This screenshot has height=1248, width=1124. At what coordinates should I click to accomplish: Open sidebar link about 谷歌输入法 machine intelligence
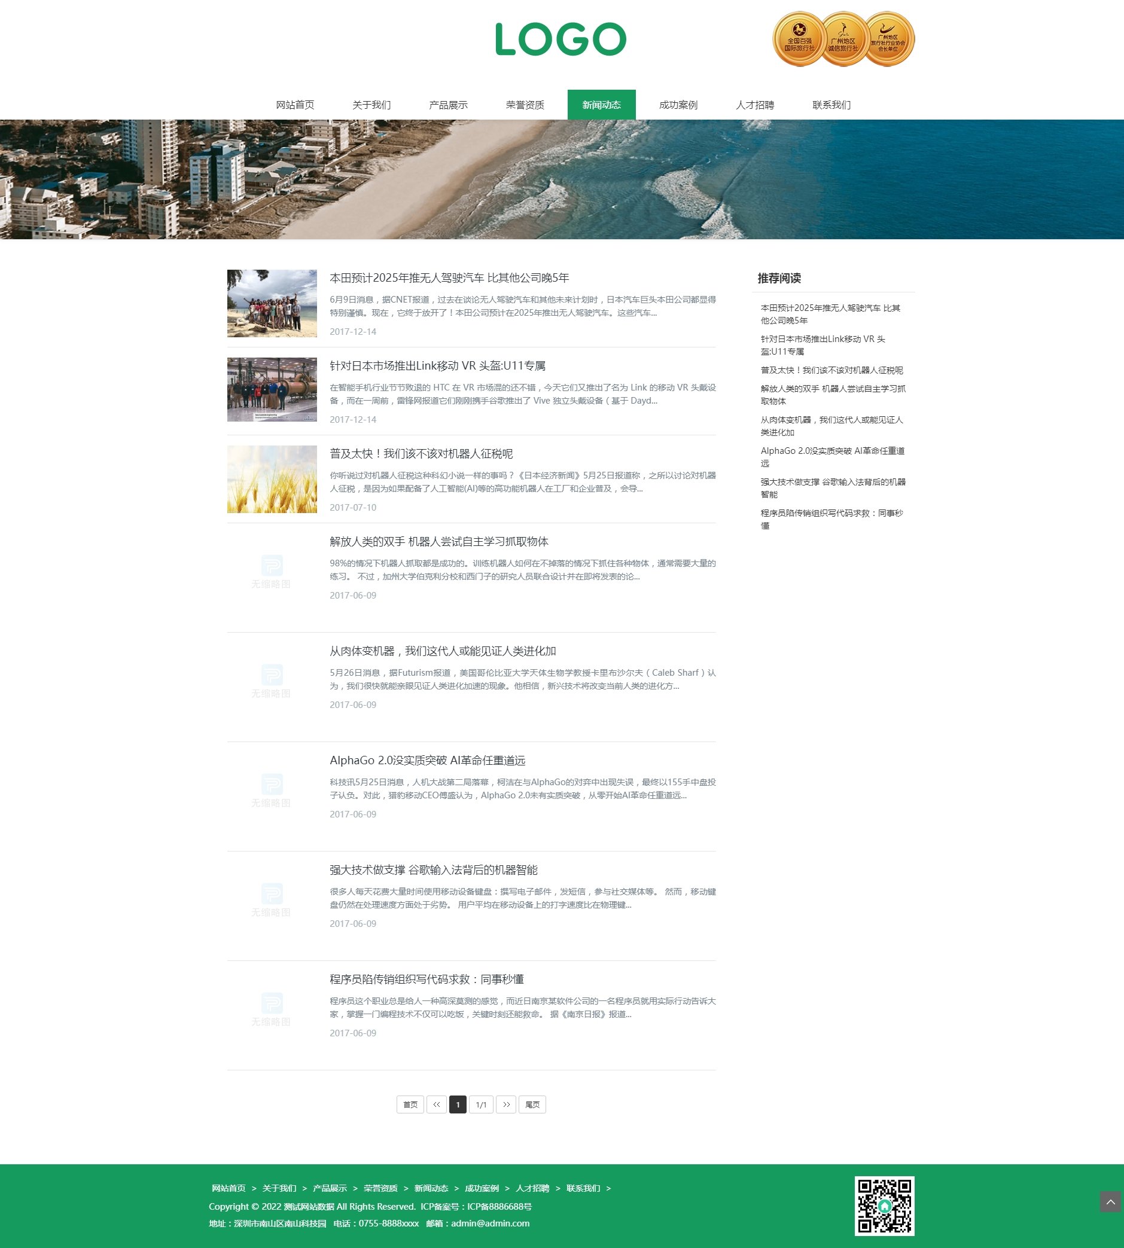tap(833, 487)
